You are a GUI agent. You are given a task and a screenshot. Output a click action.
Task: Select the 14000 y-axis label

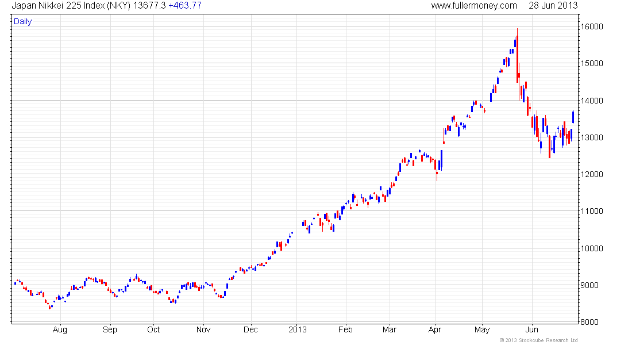[592, 101]
